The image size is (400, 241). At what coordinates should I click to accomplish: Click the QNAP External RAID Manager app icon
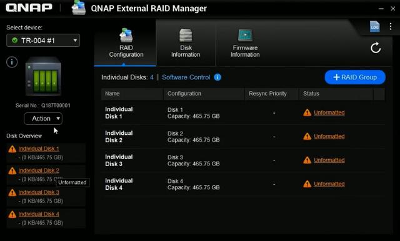79,8
